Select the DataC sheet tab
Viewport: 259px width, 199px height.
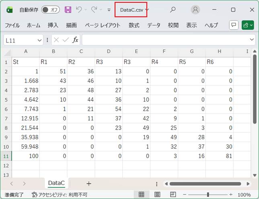click(56, 183)
